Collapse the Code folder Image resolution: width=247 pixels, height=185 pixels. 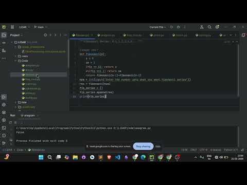pyautogui.click(x=15, y=61)
